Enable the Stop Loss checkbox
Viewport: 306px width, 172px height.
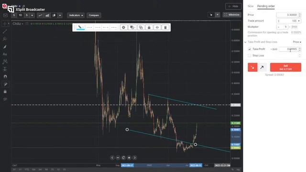[x=250, y=55]
